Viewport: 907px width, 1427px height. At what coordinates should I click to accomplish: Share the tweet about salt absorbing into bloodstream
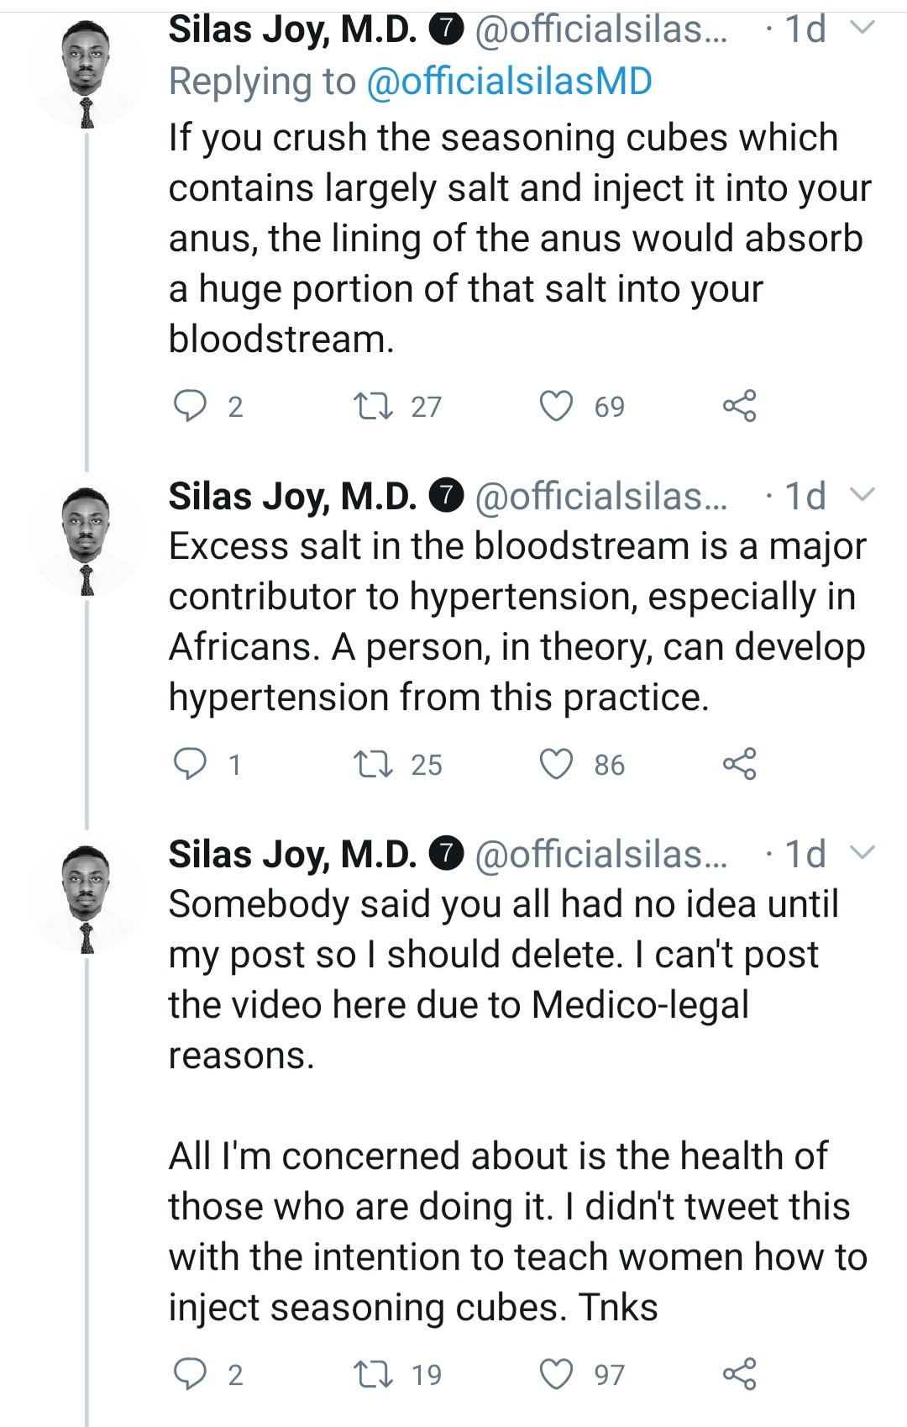(x=739, y=406)
